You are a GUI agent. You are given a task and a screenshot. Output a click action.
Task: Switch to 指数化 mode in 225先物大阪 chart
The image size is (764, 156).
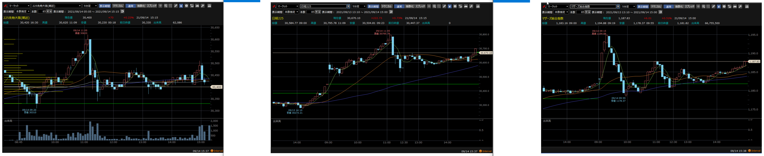141,6
